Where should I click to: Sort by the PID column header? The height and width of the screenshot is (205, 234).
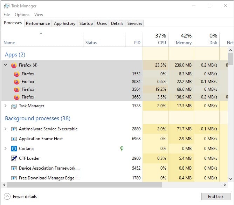[x=134, y=40]
